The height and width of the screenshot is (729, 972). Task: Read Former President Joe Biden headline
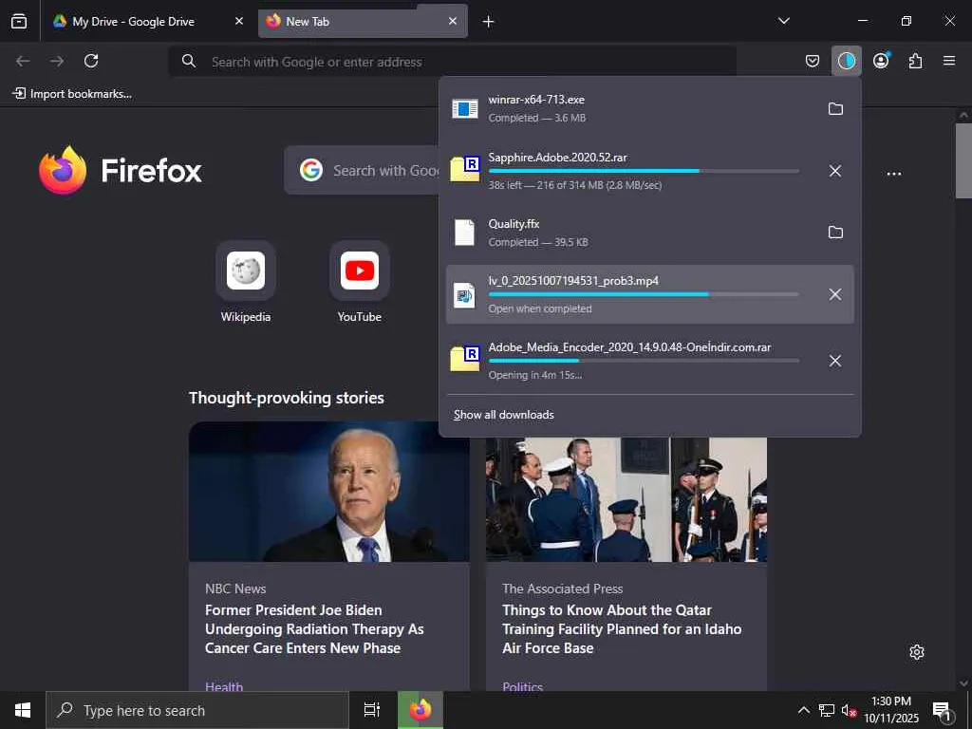(314, 628)
